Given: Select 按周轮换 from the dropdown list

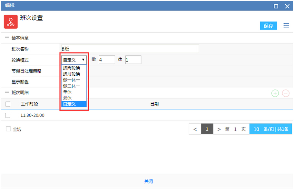Looking at the screenshot, I should point(72,68).
